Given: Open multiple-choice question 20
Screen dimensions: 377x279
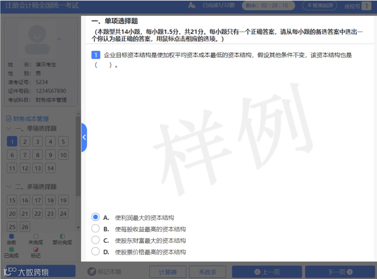Looking at the screenshot, I should click(x=12, y=213).
